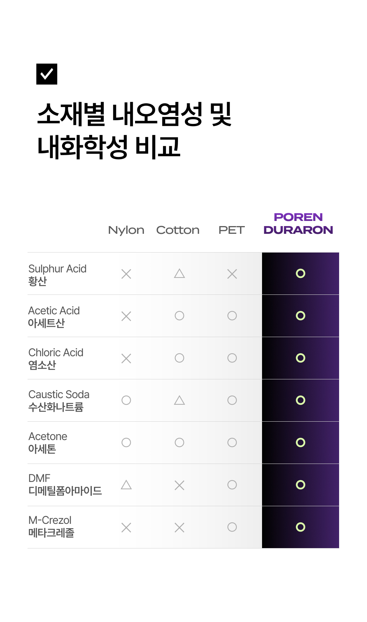The width and height of the screenshot is (367, 622).
Task: Click the PET column header
Action: coord(232,230)
